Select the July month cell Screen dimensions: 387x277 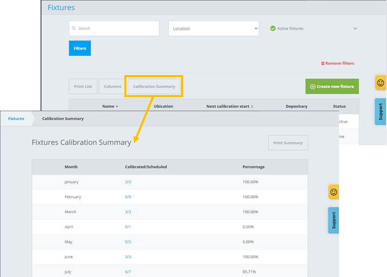(68, 272)
